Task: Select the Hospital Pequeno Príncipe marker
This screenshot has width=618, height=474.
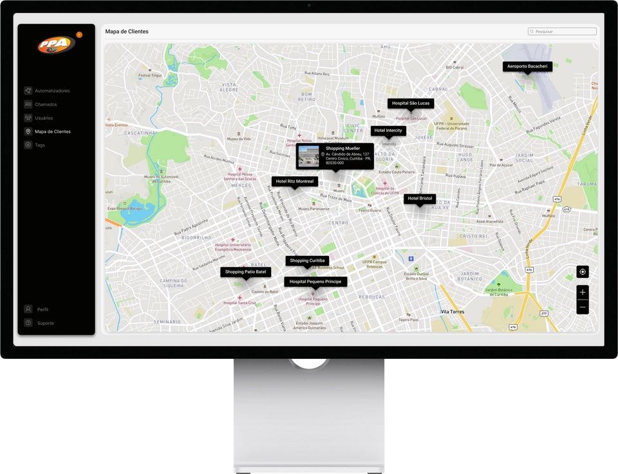Action: pos(315,282)
